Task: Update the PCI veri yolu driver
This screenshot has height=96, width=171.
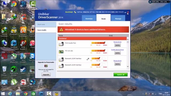Action: 118,53
